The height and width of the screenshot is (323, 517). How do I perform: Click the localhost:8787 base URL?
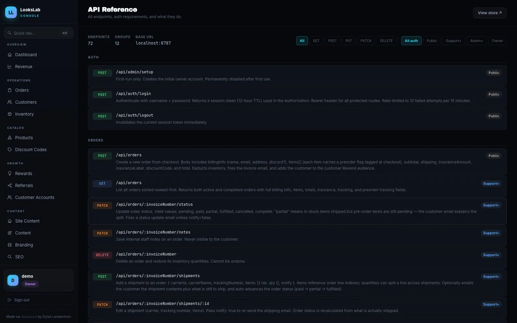(153, 43)
